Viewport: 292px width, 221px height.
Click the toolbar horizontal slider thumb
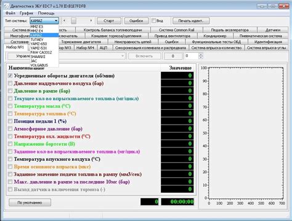(x=73, y=21)
